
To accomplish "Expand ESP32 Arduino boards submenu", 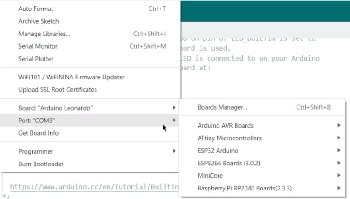I will [x=218, y=151].
